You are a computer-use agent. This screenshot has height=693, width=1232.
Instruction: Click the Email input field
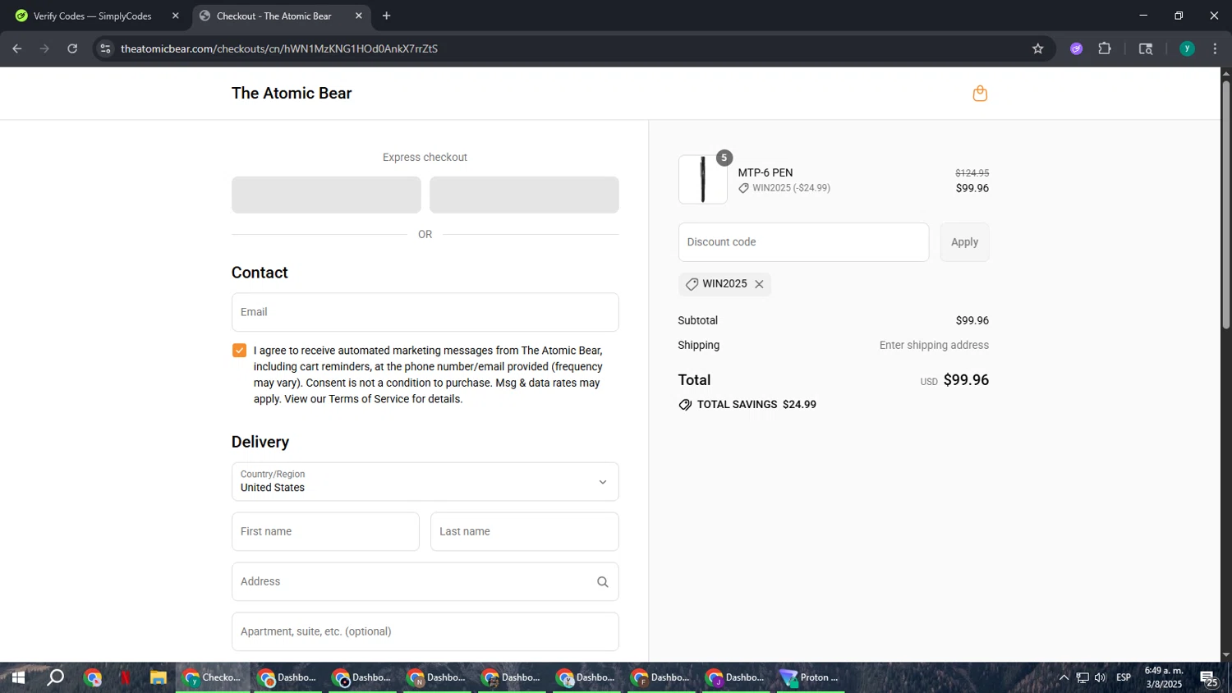pyautogui.click(x=425, y=312)
